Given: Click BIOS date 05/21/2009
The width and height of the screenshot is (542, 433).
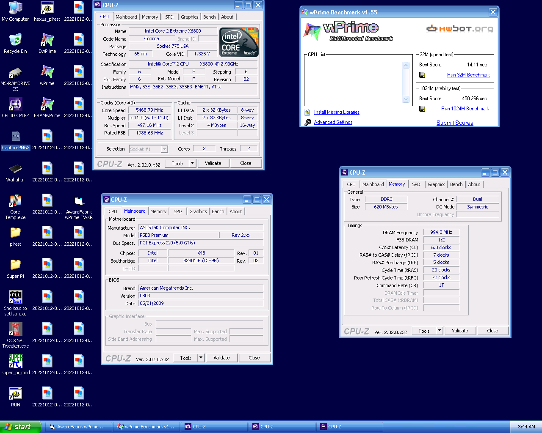Looking at the screenshot, I should pyautogui.click(x=201, y=303).
